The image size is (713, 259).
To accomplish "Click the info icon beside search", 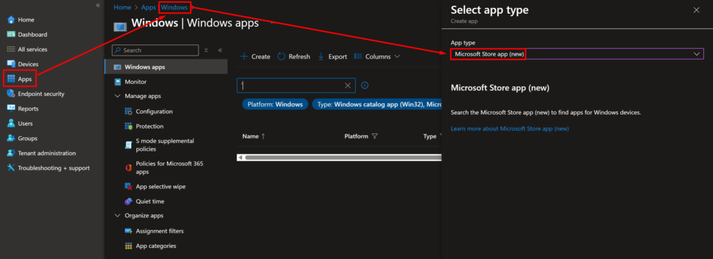I will (x=364, y=85).
